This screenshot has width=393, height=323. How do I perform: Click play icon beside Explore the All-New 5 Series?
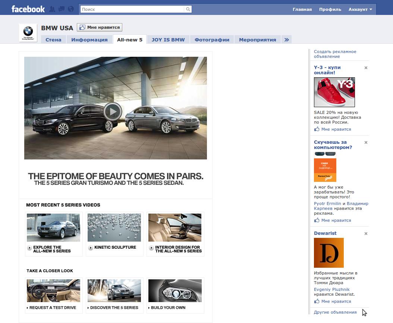[29, 248]
